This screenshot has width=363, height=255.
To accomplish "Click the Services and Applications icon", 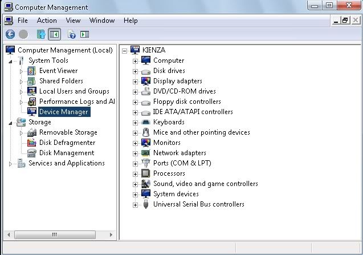I will pos(21,163).
